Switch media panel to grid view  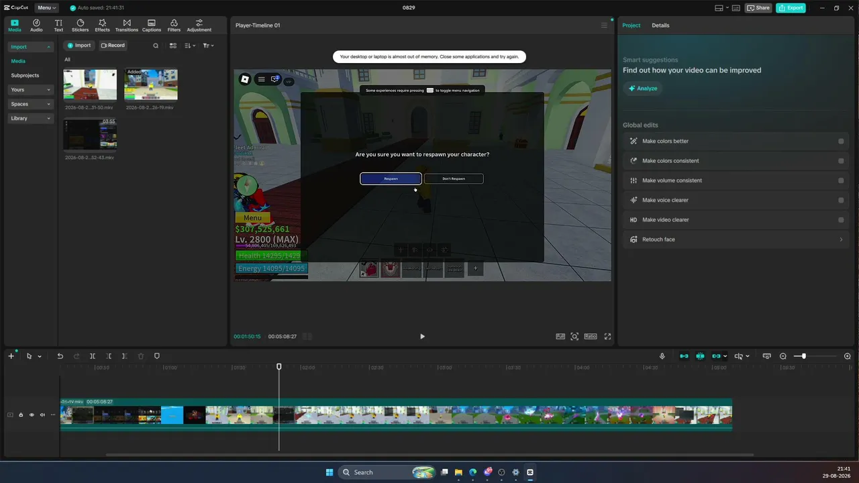point(172,46)
